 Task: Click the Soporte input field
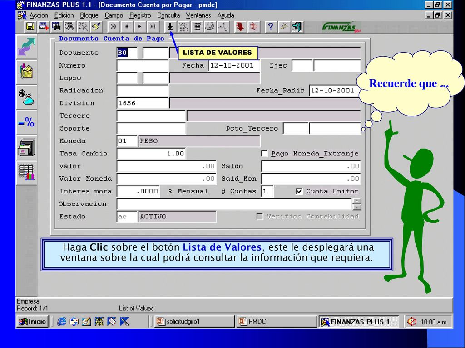[151, 128]
